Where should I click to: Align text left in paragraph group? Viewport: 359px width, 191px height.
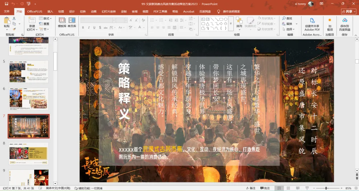coord(152,28)
